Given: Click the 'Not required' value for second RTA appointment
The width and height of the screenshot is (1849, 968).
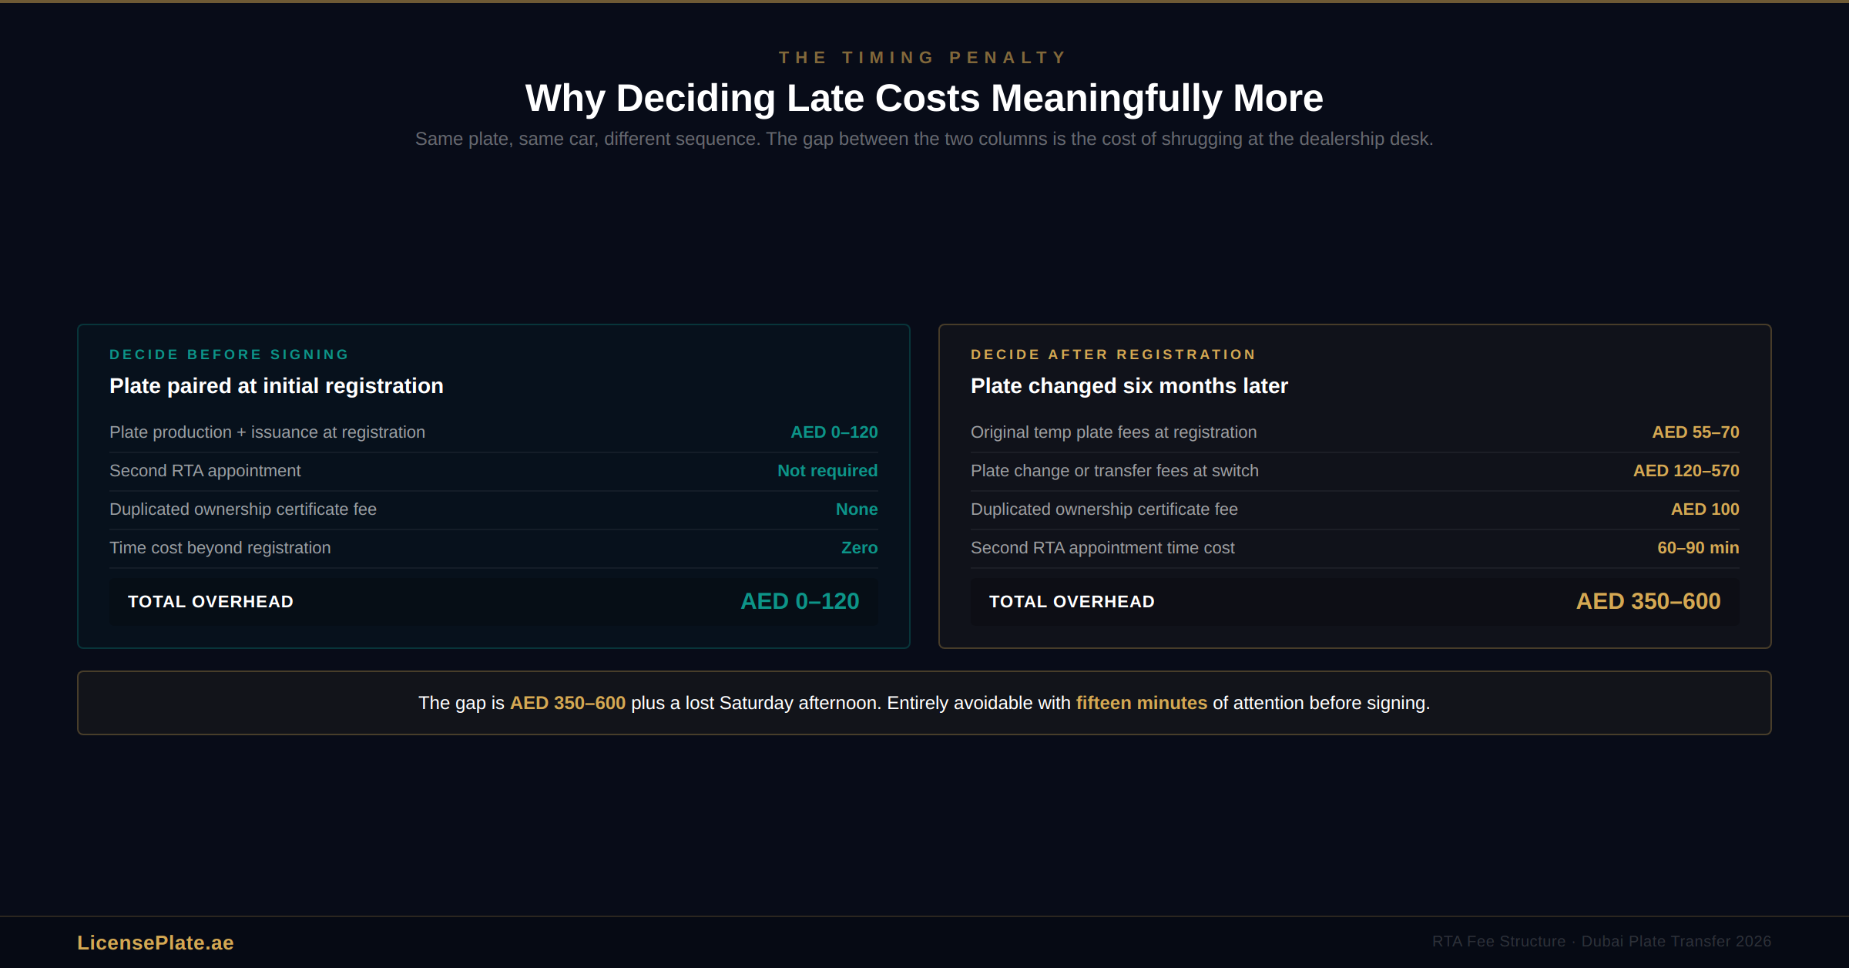Looking at the screenshot, I should coord(827,471).
